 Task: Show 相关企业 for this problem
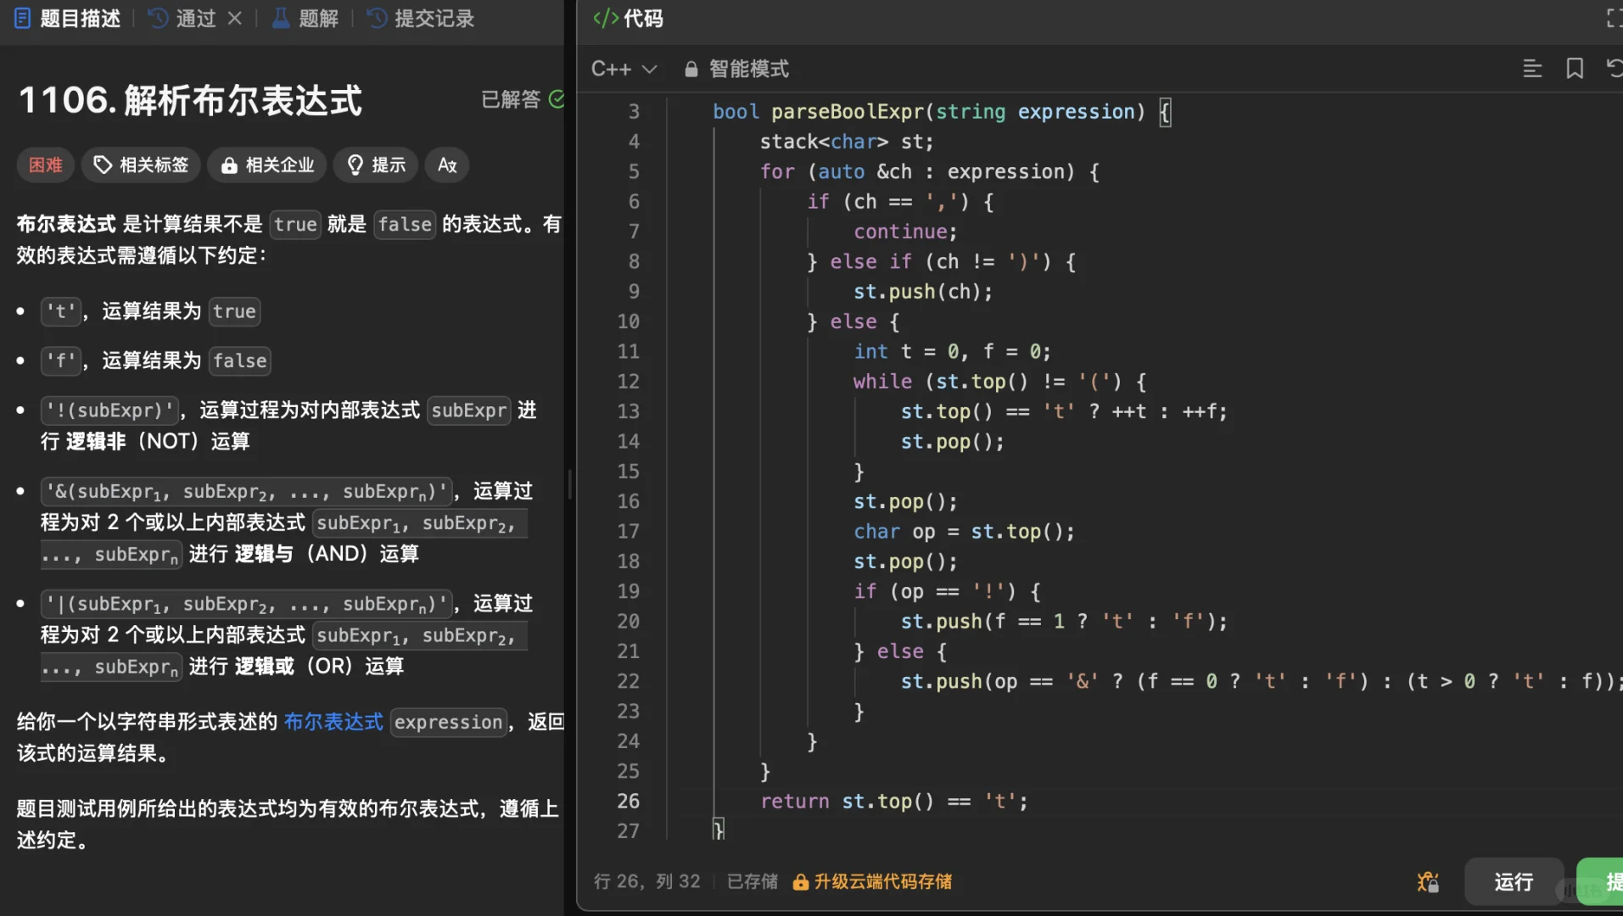tap(266, 165)
